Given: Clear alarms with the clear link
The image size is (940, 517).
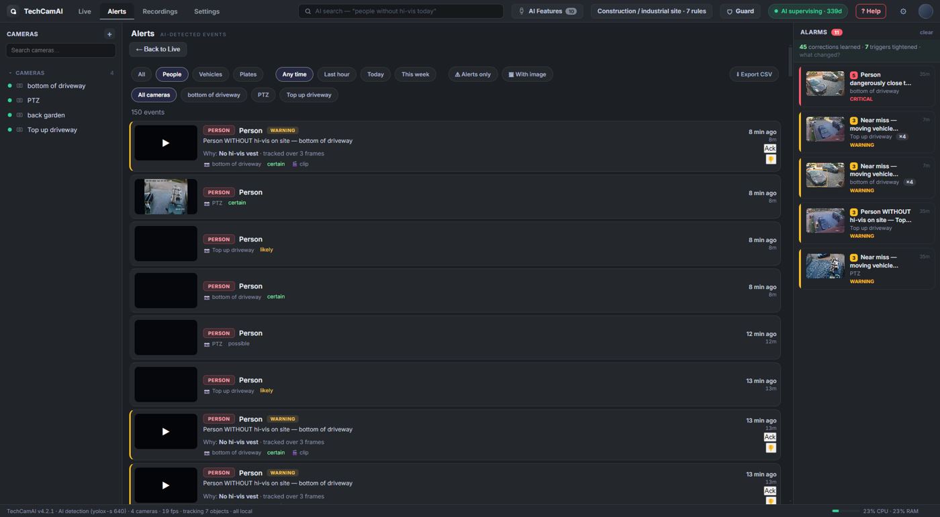Looking at the screenshot, I should coord(926,32).
